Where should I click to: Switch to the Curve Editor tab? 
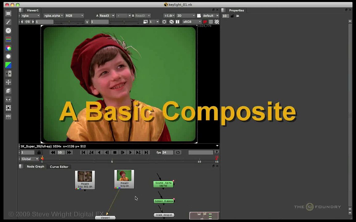tap(59, 167)
